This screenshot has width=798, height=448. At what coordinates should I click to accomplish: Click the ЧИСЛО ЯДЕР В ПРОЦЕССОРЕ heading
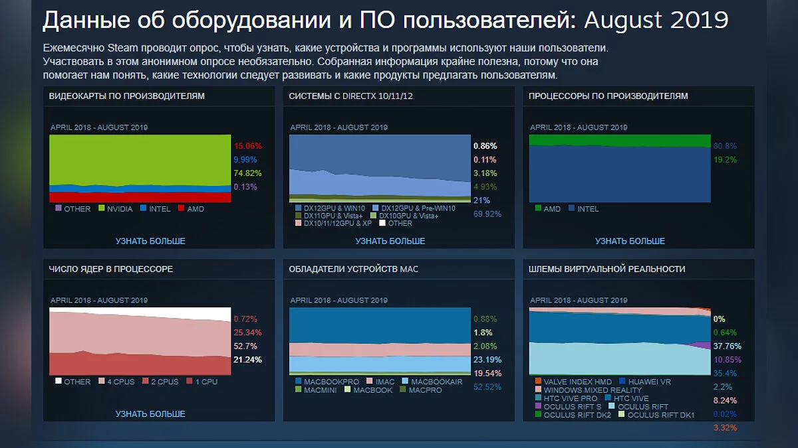111,269
